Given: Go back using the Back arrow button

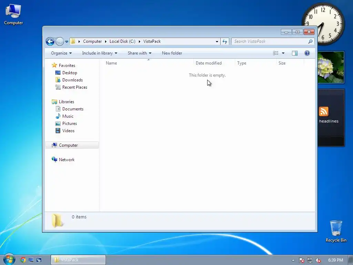Looking at the screenshot, I should pos(50,41).
